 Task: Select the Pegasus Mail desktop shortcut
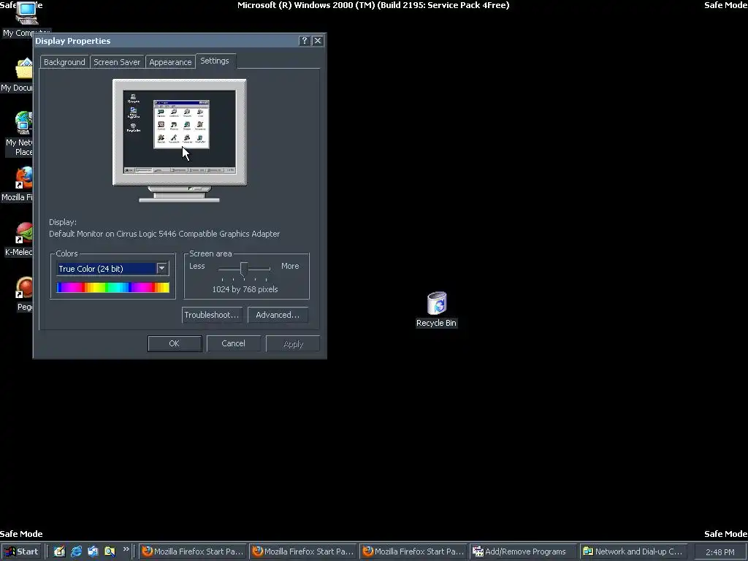[24, 294]
